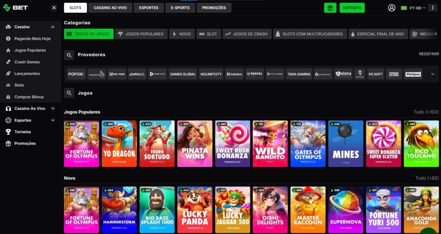Filter by Games Global provider

coord(183,74)
